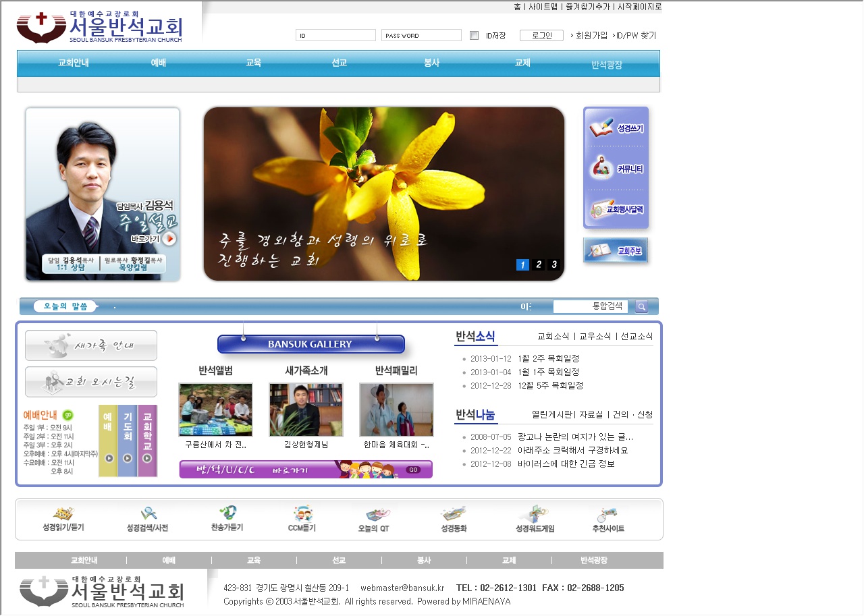
Task: Open the CCM듣기 icon
Action: tap(302, 518)
